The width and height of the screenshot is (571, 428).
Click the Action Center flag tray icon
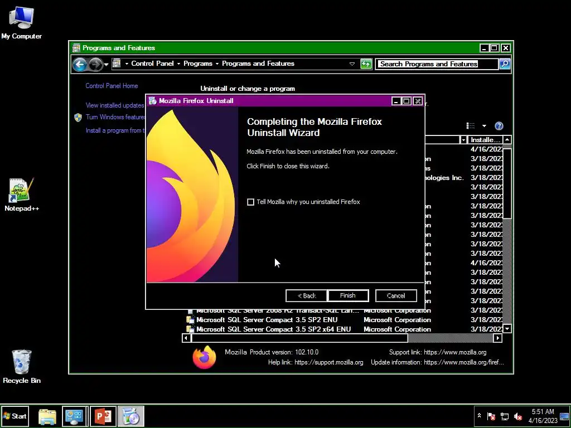point(491,416)
